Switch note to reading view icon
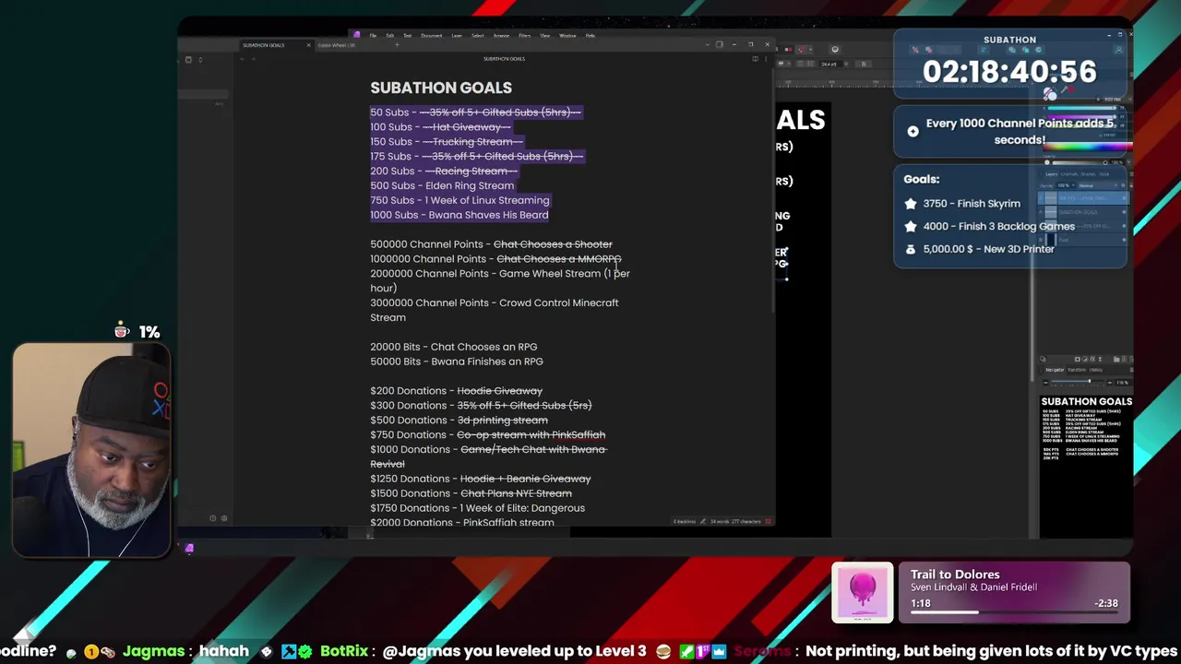The image size is (1181, 664). click(x=755, y=59)
